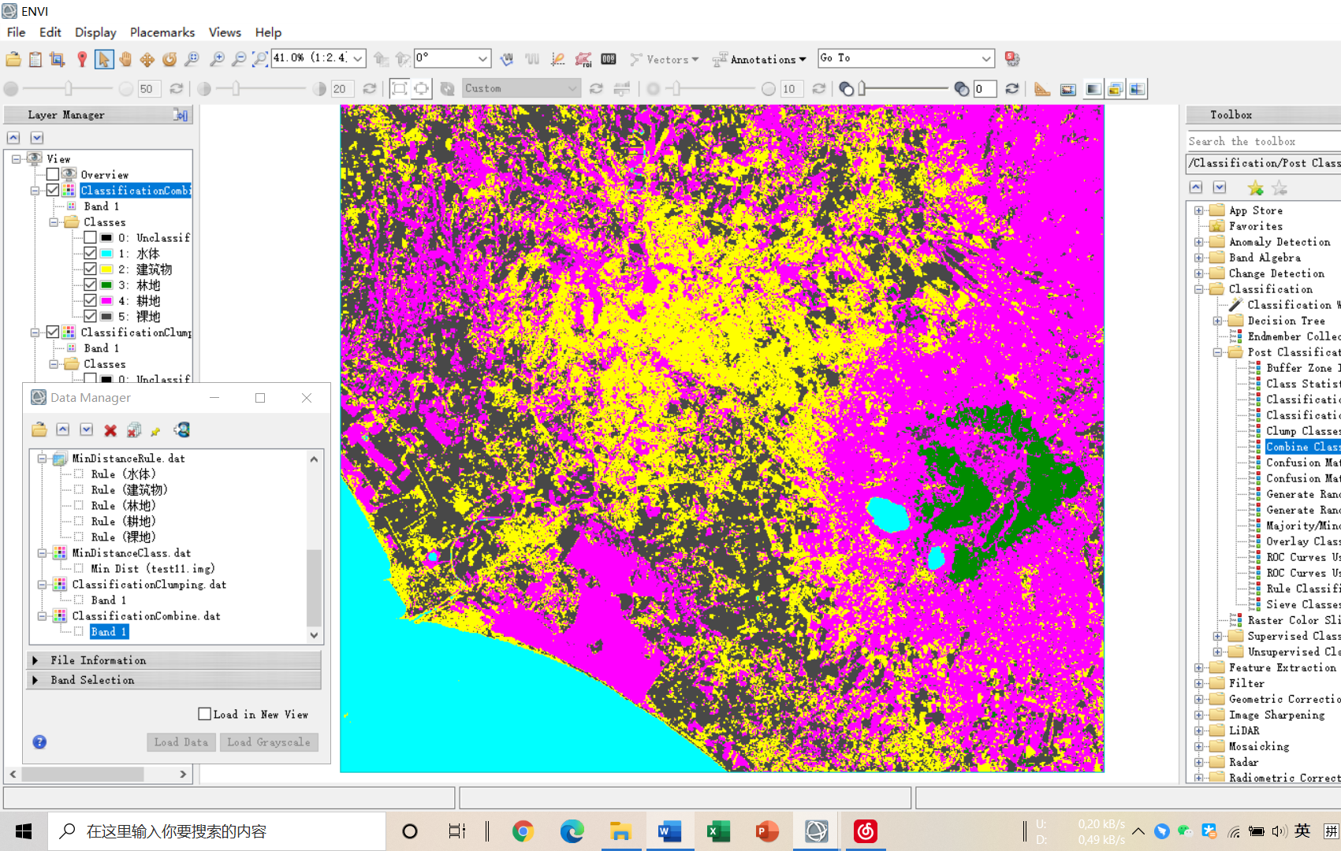Open the Display menu
This screenshot has height=851, width=1341.
click(x=95, y=32)
